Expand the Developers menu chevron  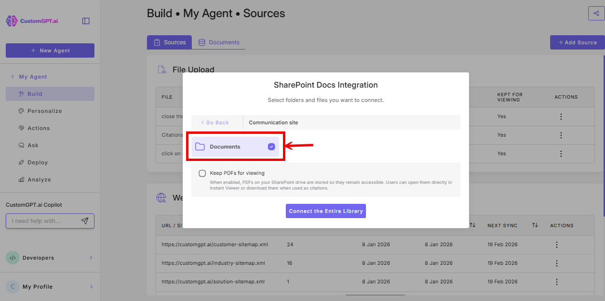coord(91,258)
